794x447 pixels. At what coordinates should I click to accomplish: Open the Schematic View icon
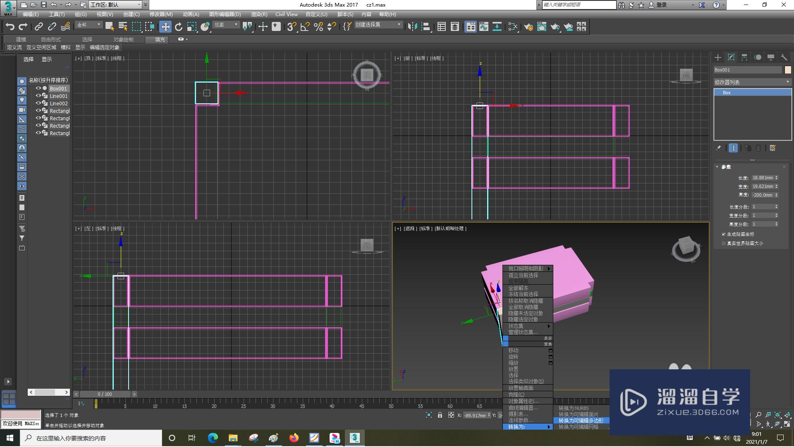coord(497,27)
